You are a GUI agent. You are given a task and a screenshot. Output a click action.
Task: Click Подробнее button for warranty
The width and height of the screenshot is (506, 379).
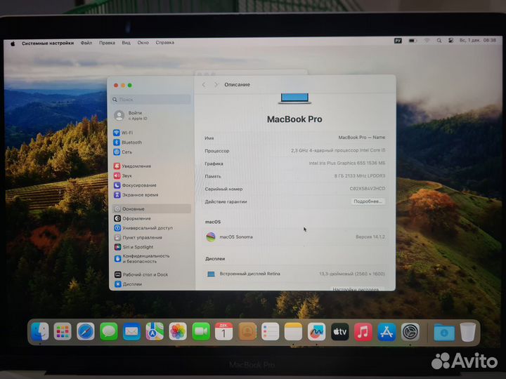tap(368, 201)
